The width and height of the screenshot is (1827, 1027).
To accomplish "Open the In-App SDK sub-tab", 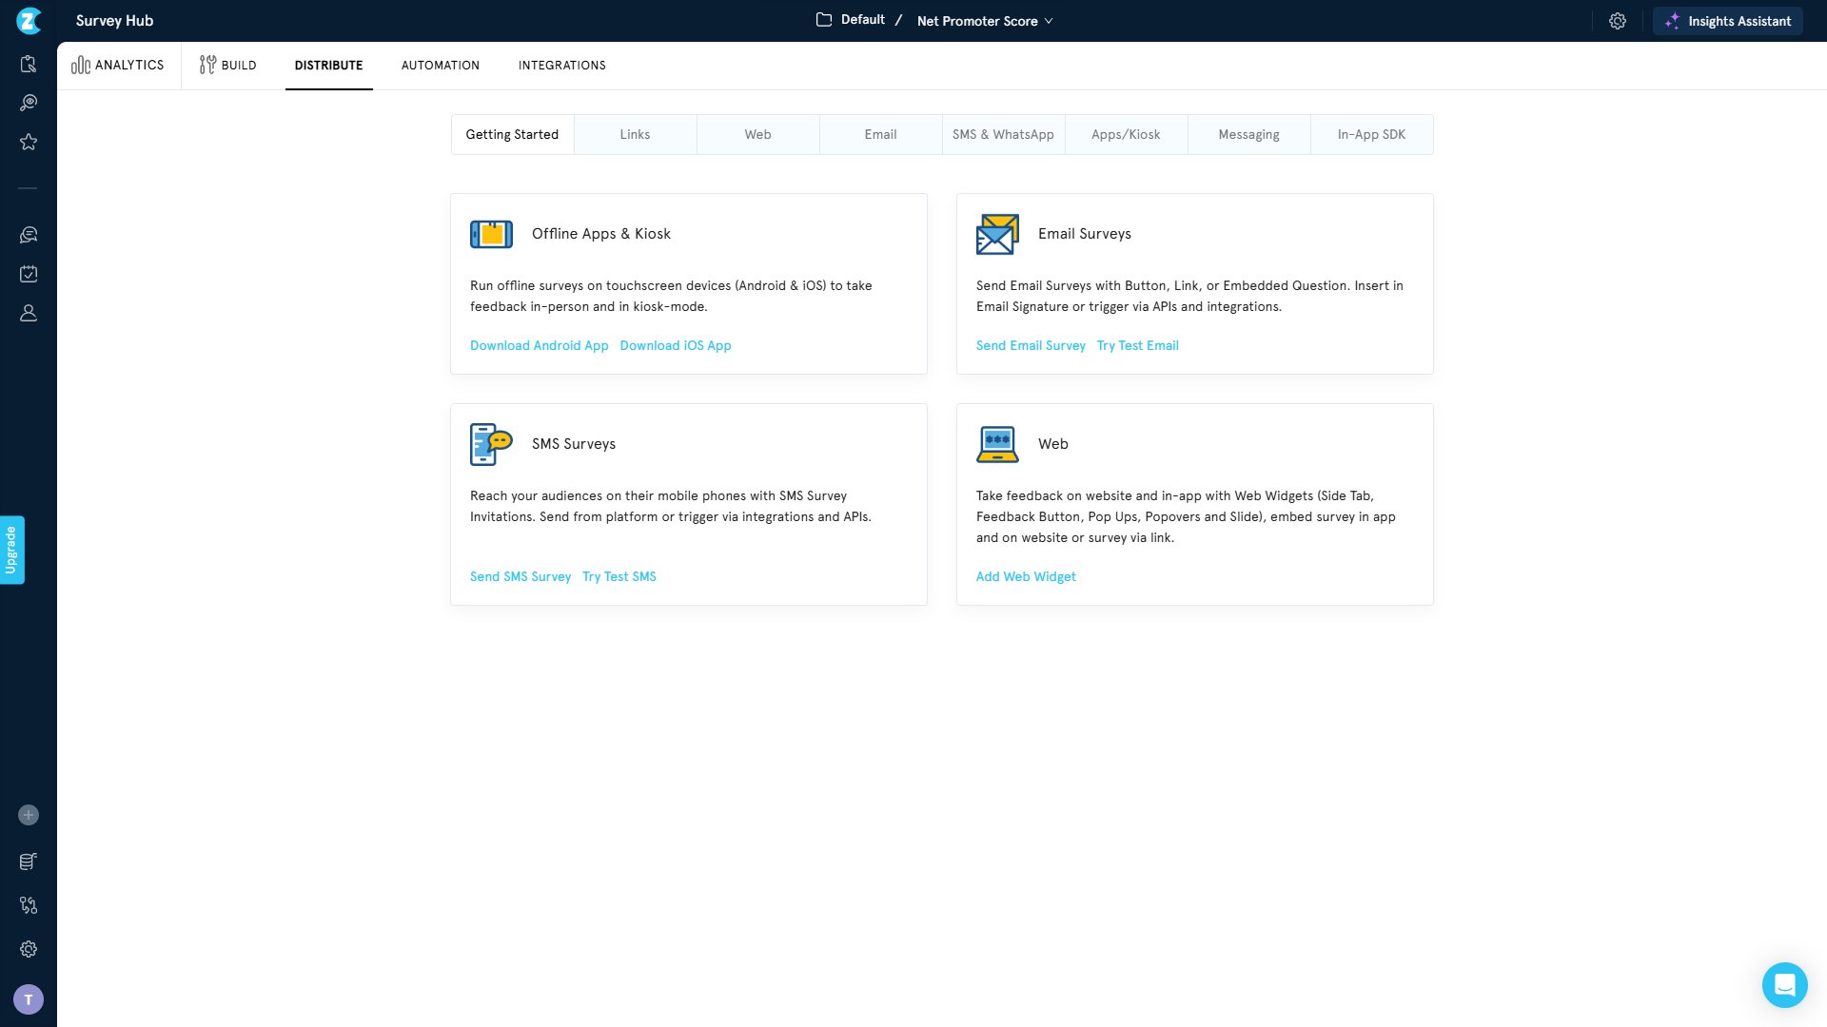I will pos(1371,135).
